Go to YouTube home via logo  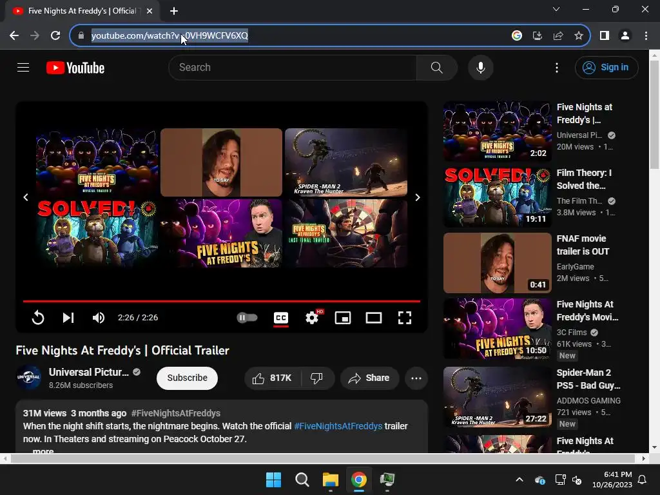click(75, 68)
